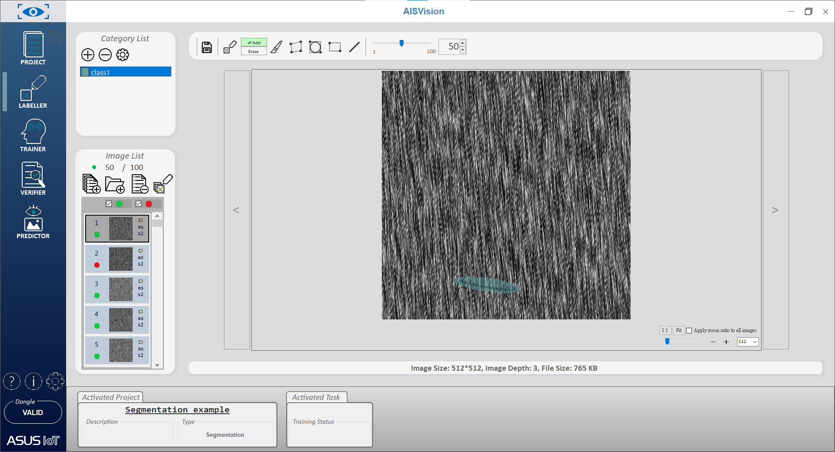Select the polygon annotation tool
The width and height of the screenshot is (835, 452).
[296, 47]
